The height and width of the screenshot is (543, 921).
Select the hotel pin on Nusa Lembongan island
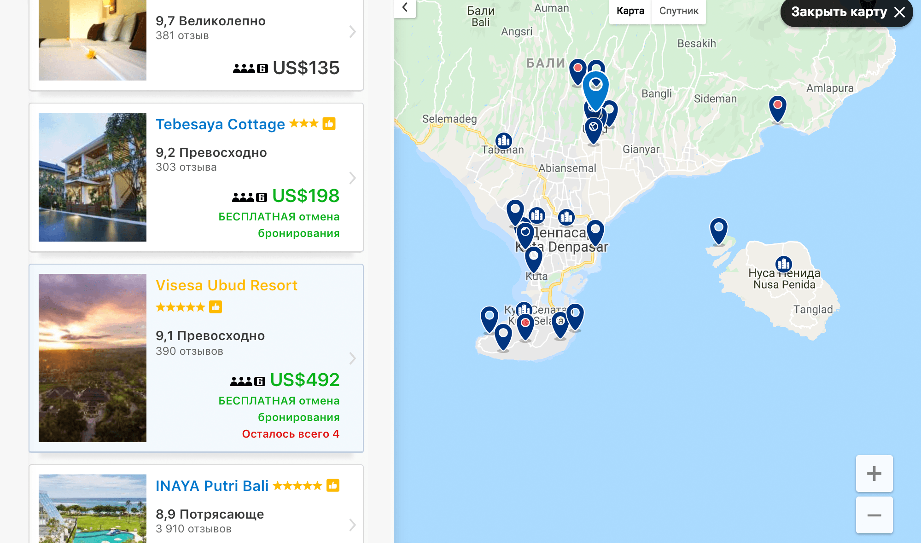(x=718, y=231)
